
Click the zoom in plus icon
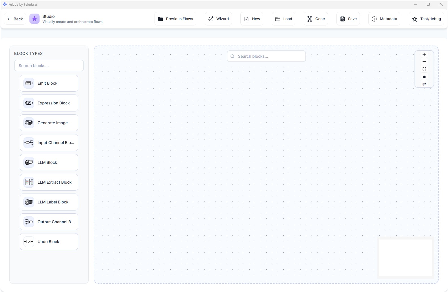click(424, 54)
